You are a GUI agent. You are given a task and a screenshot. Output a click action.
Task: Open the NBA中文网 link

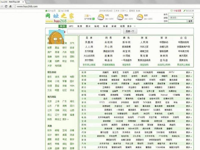click(133, 128)
